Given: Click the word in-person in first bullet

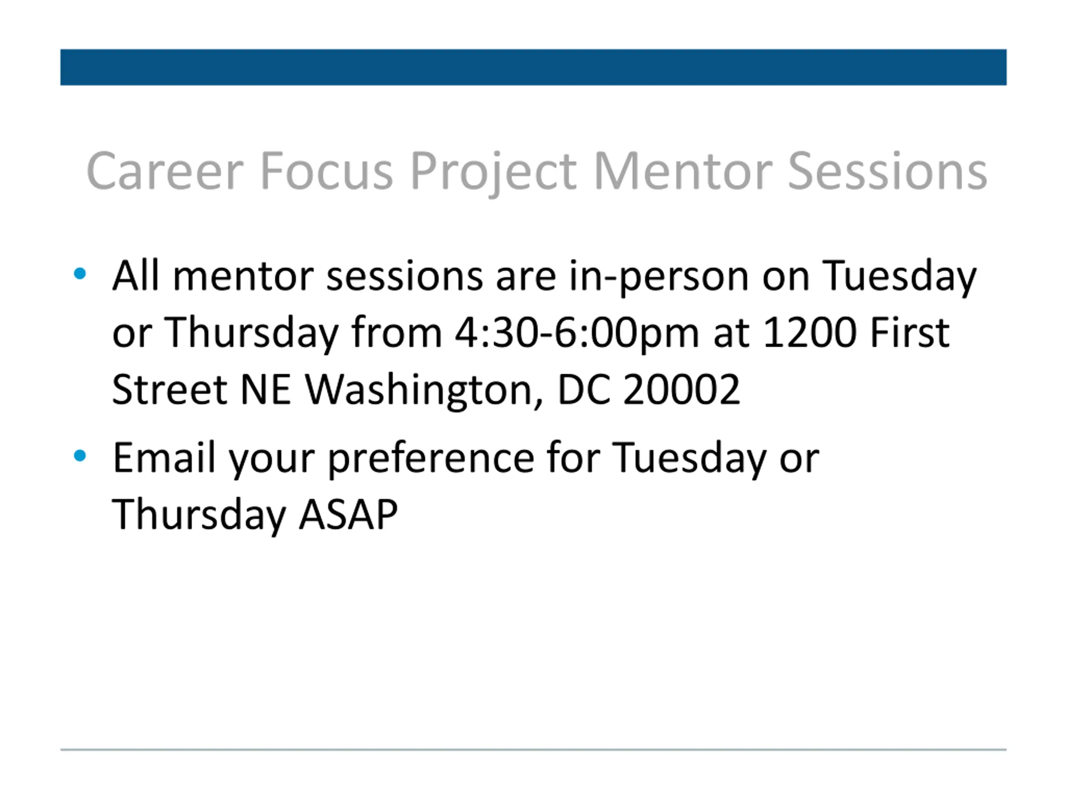Looking at the screenshot, I should [659, 276].
